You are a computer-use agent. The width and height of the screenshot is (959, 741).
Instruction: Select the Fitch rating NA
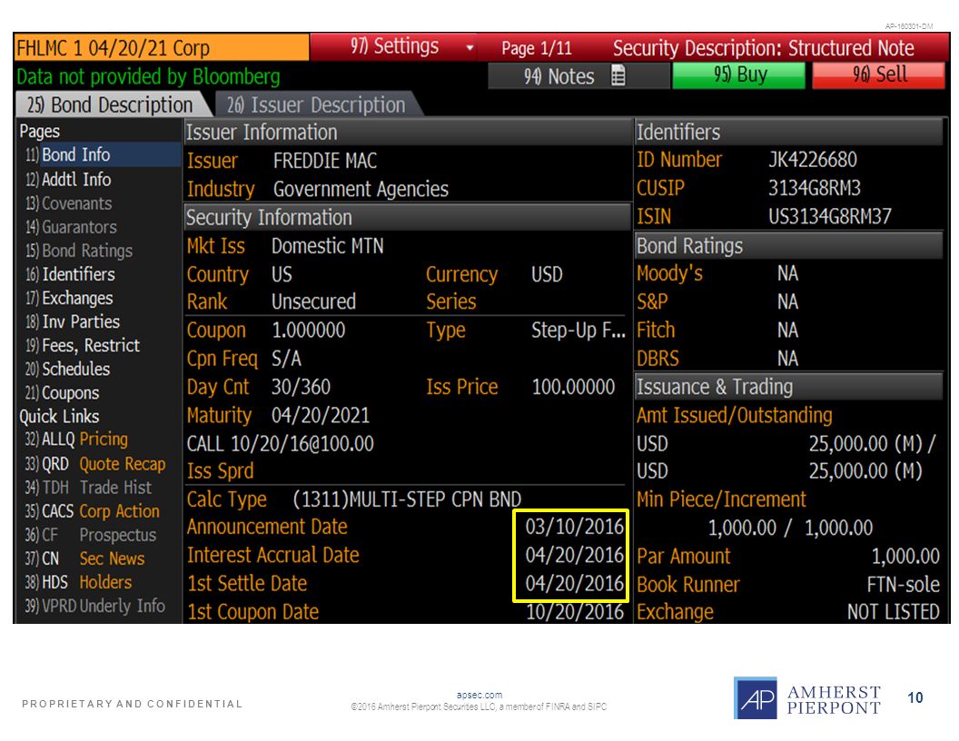(787, 331)
